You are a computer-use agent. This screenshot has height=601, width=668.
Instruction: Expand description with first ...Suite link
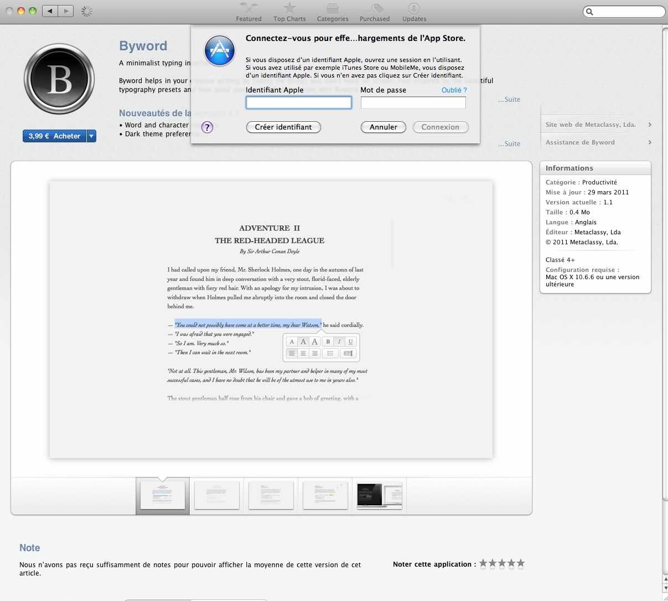pyautogui.click(x=509, y=100)
